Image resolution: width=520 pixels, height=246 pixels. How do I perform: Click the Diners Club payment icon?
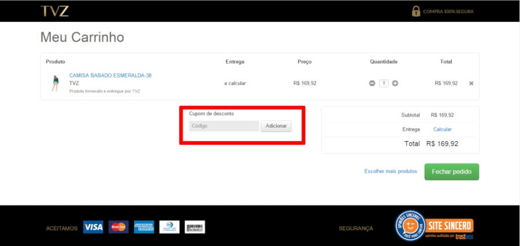point(169,228)
